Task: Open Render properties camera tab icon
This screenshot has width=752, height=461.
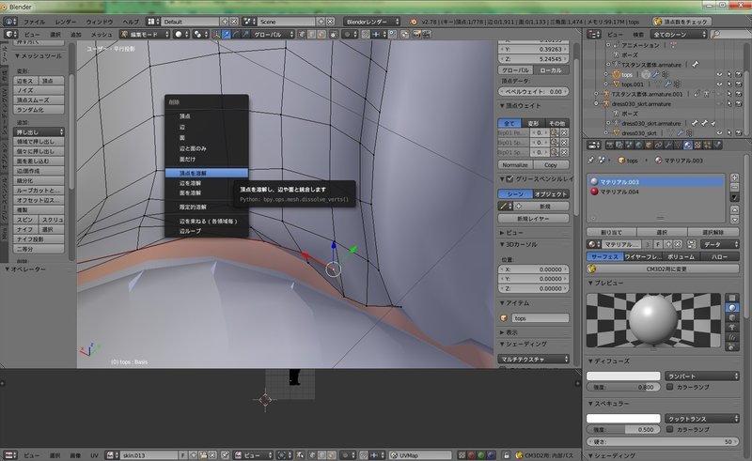Action: 609,146
